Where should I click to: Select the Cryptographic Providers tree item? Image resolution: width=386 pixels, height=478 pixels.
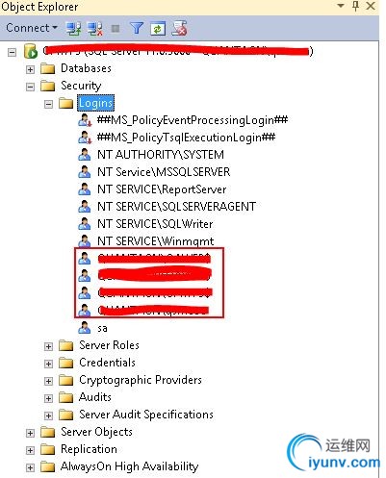(141, 380)
